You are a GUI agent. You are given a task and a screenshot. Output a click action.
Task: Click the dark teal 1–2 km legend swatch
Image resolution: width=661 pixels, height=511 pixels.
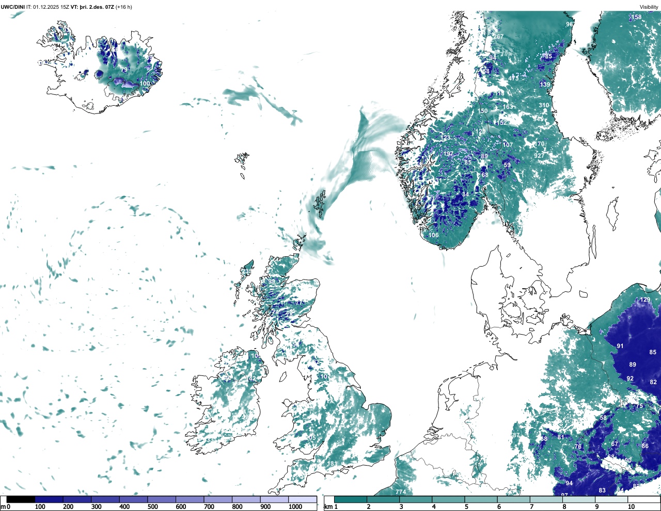pyautogui.click(x=351, y=499)
